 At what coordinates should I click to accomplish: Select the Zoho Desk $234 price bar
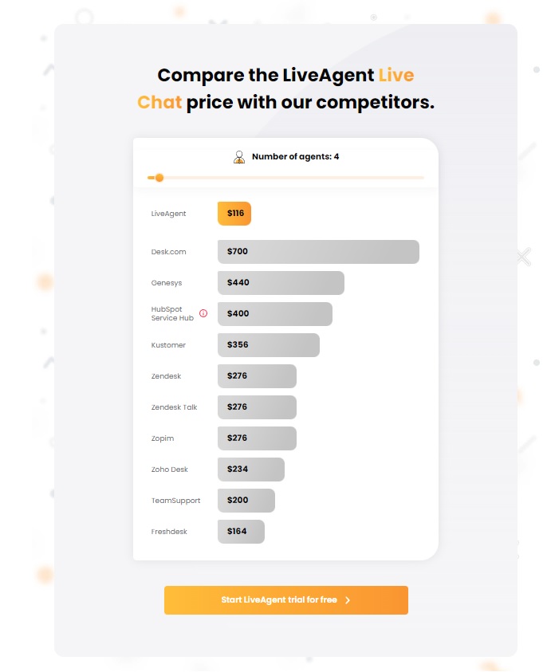tap(251, 469)
